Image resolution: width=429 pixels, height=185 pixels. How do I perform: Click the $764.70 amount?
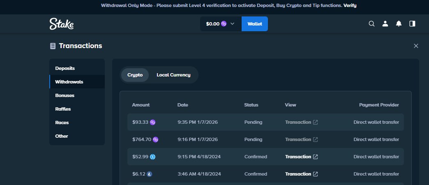coord(142,139)
